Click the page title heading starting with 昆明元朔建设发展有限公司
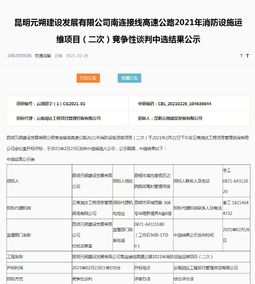 point(128,31)
